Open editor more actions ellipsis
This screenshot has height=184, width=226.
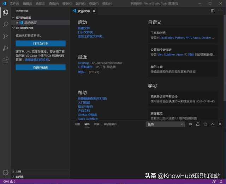click(220, 11)
